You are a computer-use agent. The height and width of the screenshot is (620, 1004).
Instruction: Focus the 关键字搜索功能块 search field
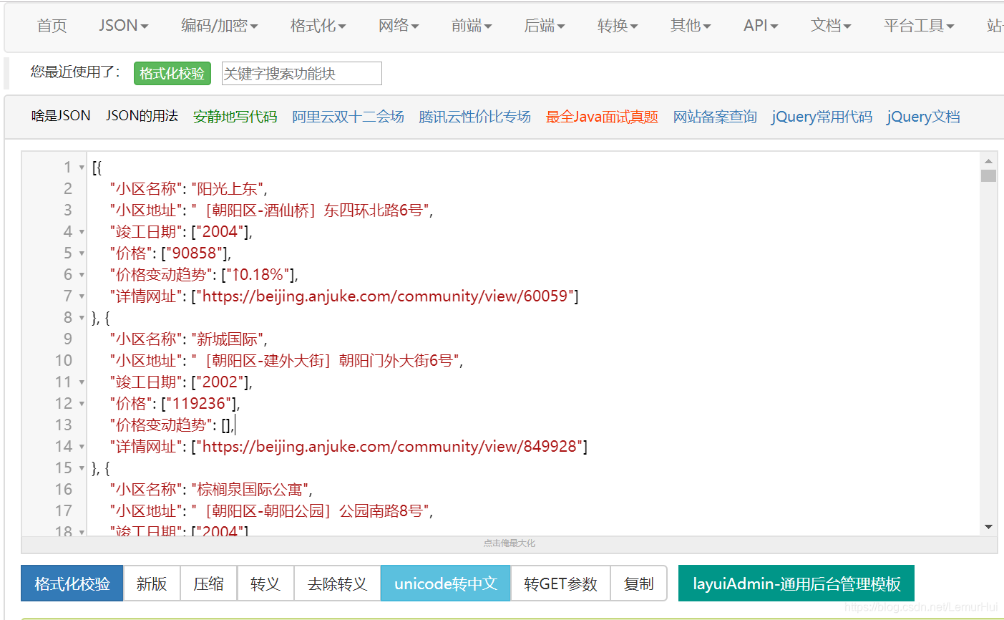coord(302,73)
